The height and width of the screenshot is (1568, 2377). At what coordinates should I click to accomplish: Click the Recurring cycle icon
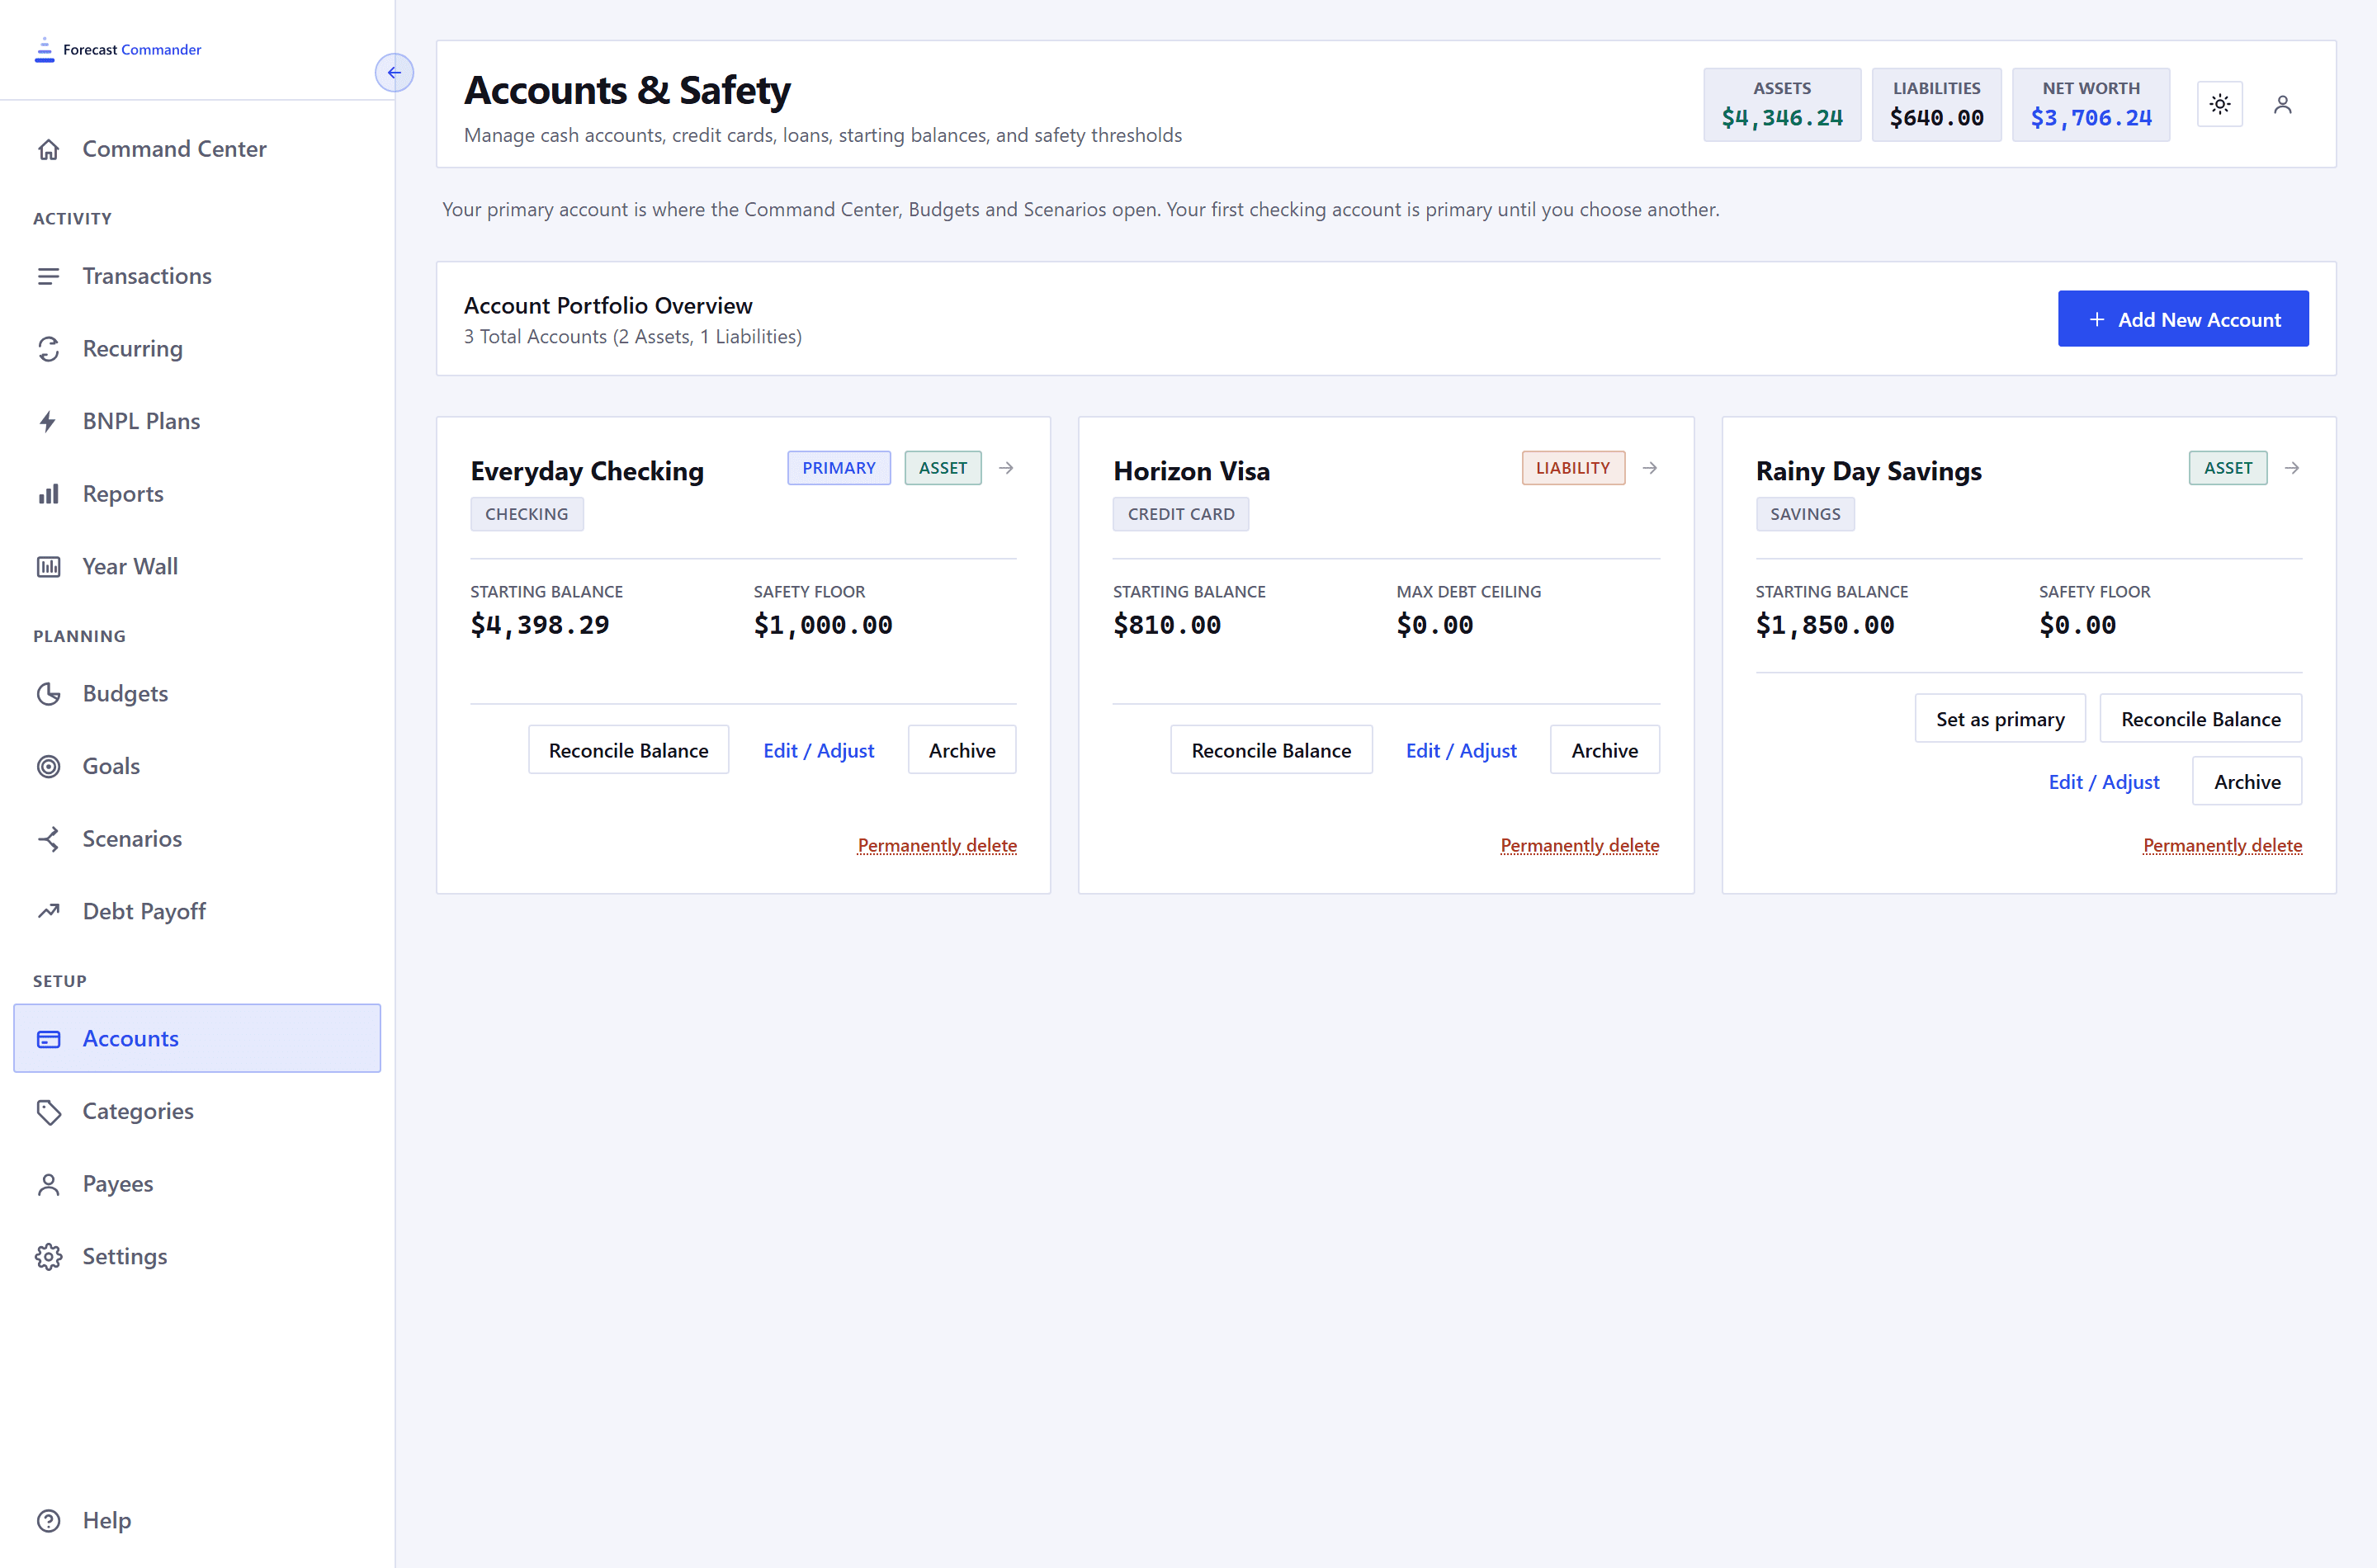click(x=48, y=349)
